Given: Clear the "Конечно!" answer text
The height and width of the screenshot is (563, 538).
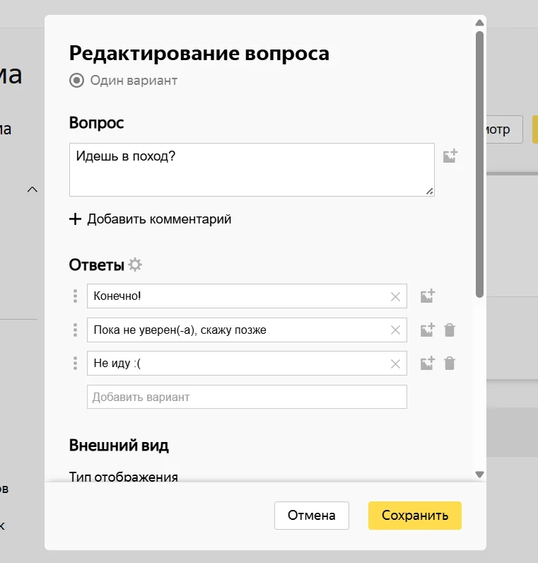Looking at the screenshot, I should (x=395, y=297).
